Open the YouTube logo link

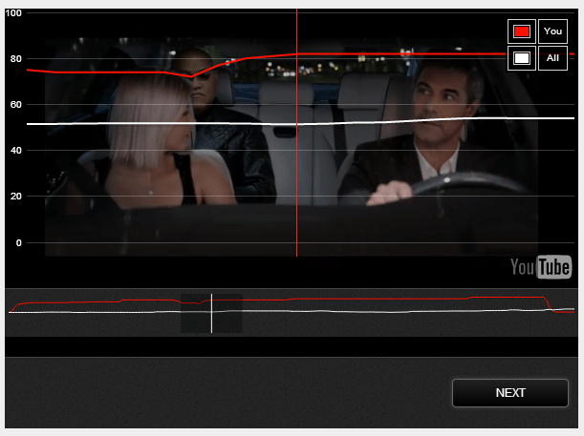coord(541,267)
